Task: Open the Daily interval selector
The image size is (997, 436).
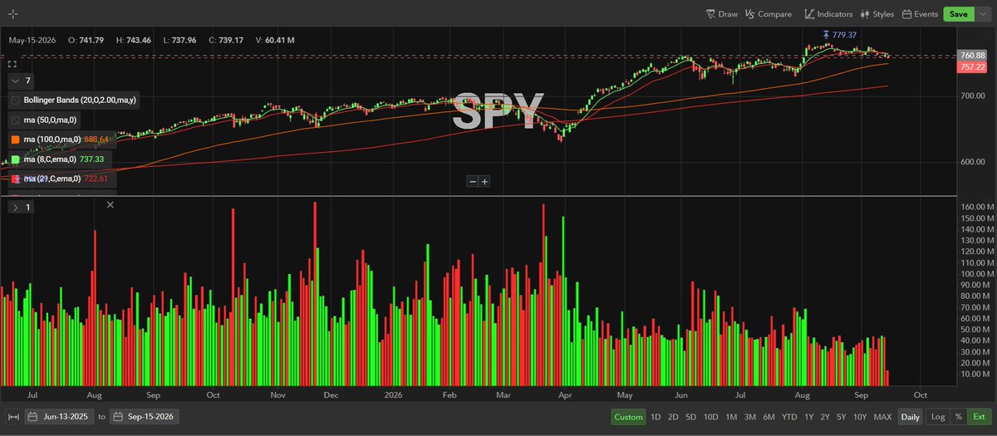Action: 911,417
